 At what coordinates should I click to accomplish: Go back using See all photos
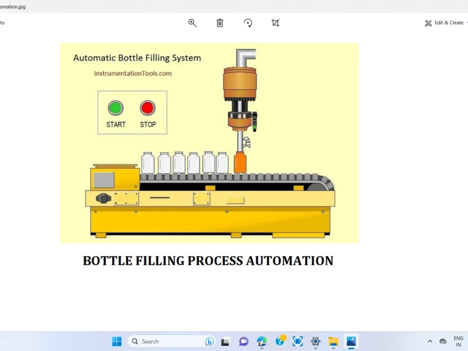2,22
